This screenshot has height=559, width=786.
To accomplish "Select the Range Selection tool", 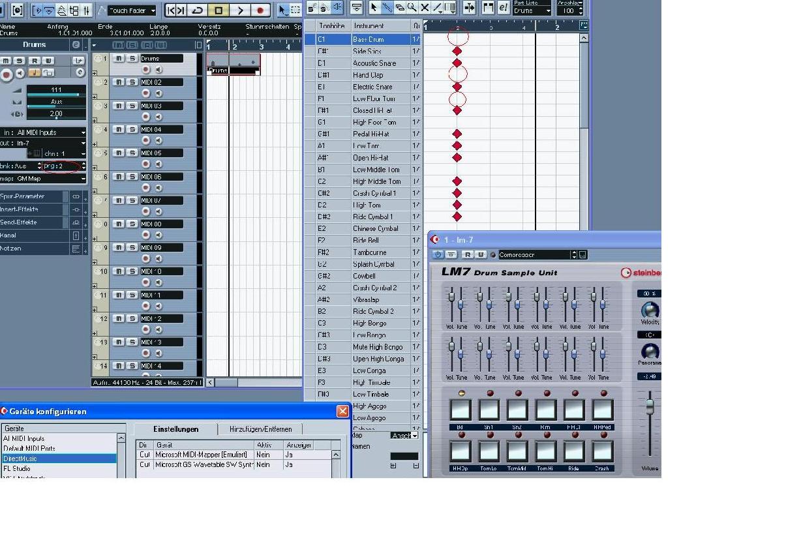I will point(295,10).
